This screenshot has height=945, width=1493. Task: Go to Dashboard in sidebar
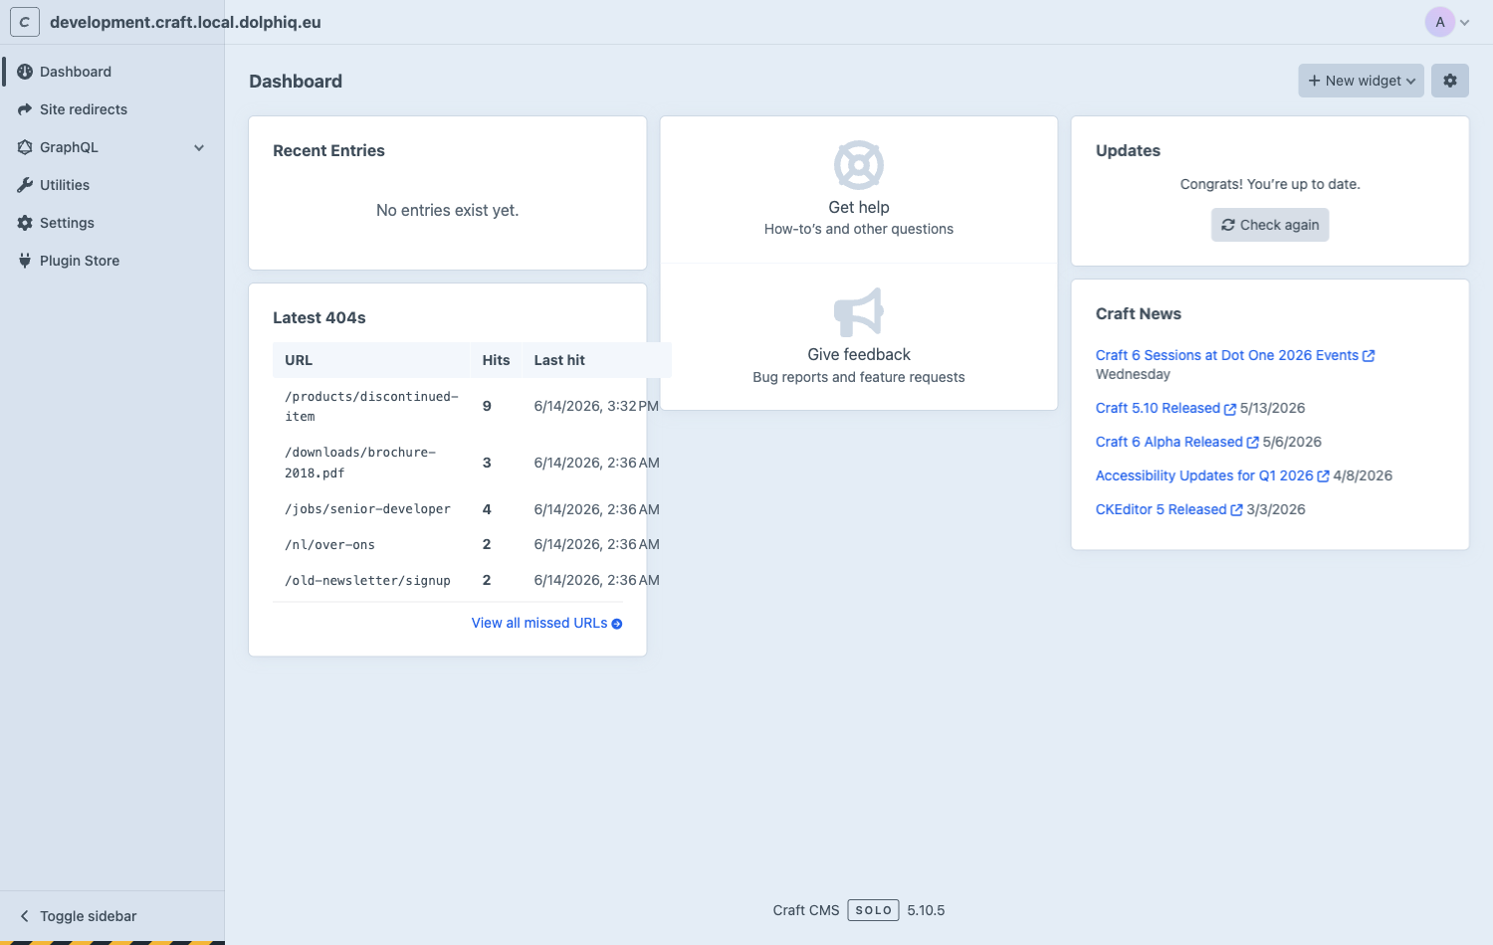[76, 72]
